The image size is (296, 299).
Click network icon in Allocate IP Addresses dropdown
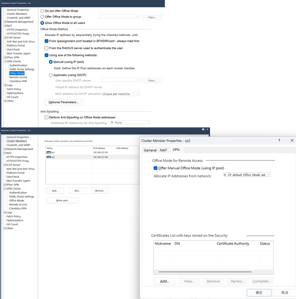click(x=225, y=175)
